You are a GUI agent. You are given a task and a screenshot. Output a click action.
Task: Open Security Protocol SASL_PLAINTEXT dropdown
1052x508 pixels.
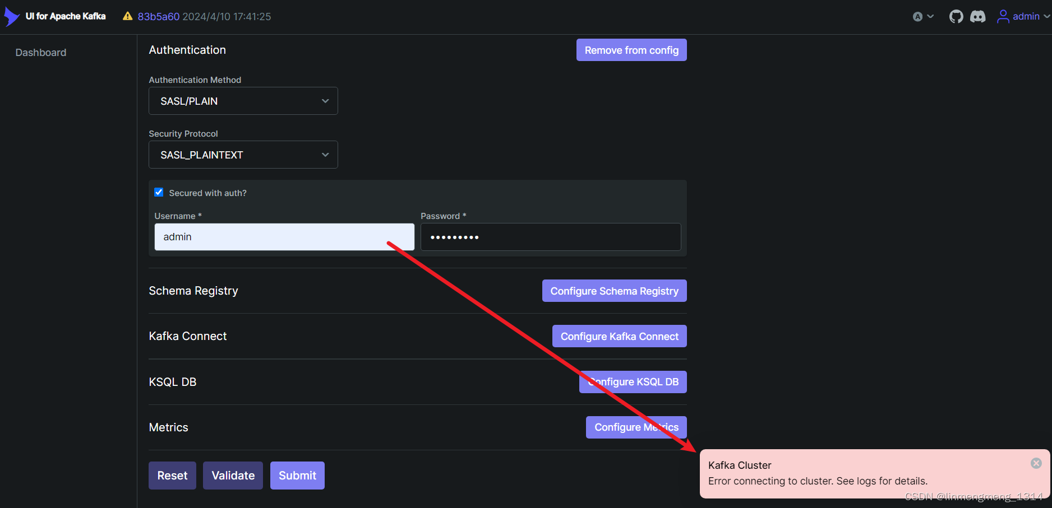(x=243, y=155)
